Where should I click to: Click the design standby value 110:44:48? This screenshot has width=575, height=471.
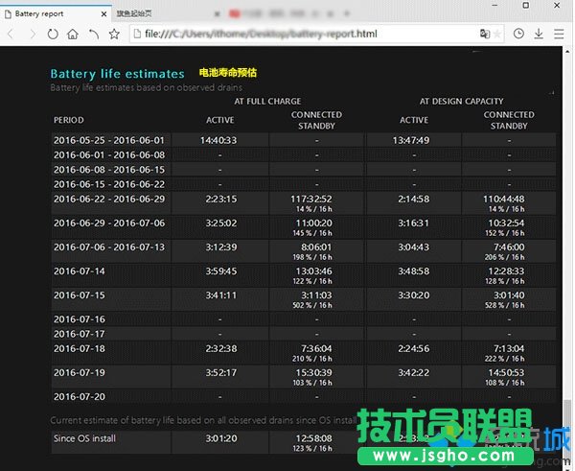[503, 199]
